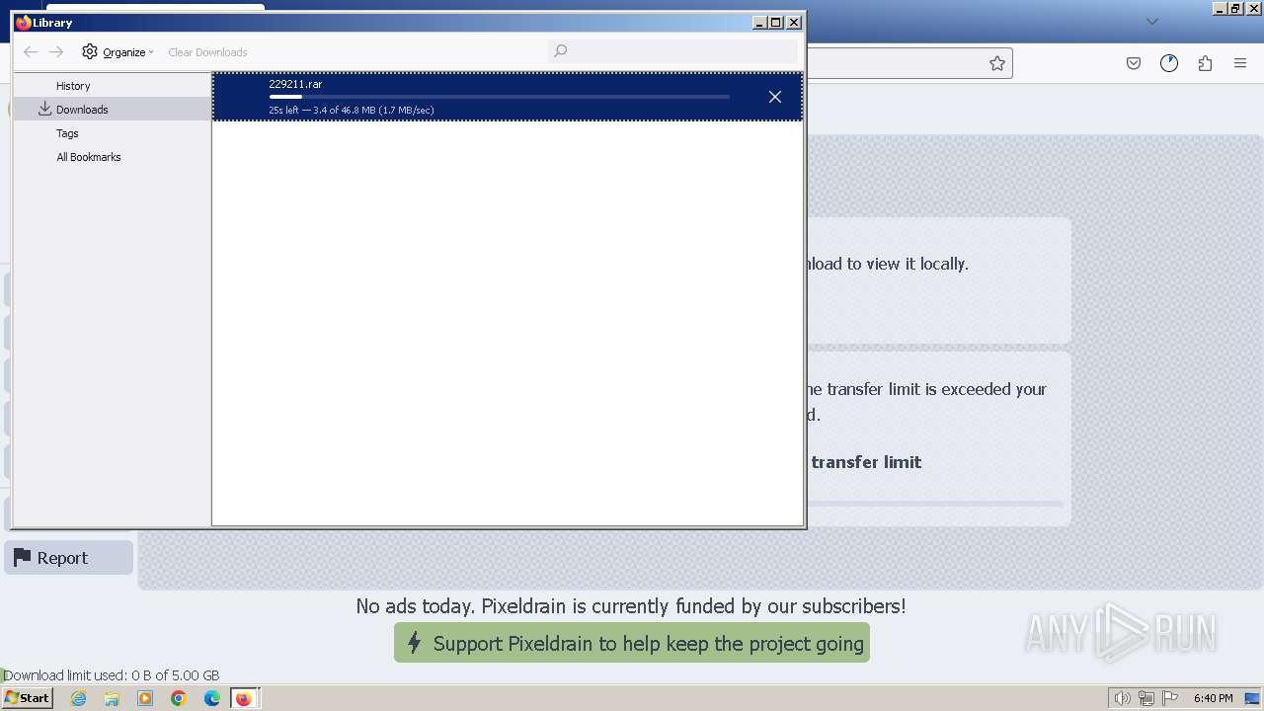Viewport: 1264px width, 711px height.
Task: Open the Windows Start menu
Action: (x=28, y=698)
